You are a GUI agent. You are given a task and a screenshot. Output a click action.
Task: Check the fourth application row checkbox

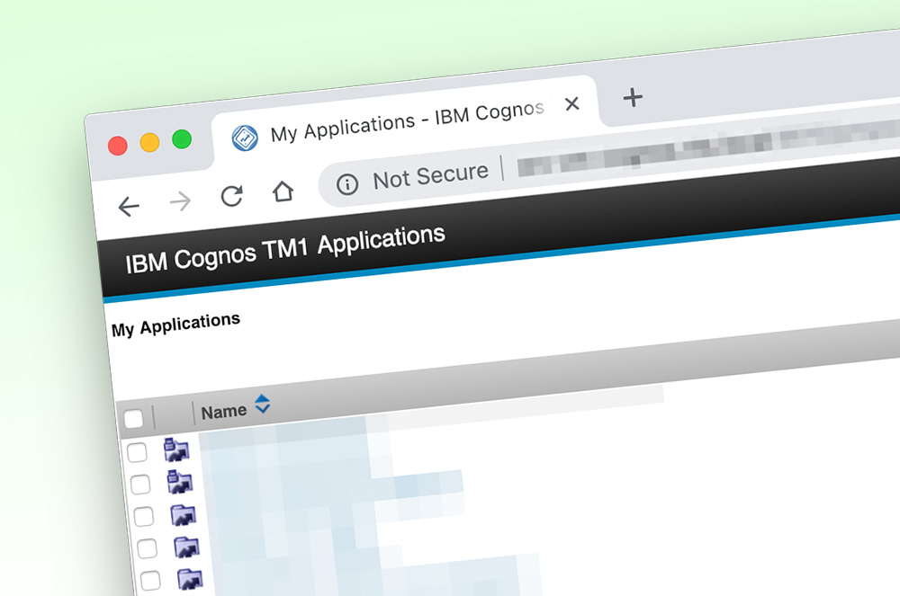(x=147, y=548)
